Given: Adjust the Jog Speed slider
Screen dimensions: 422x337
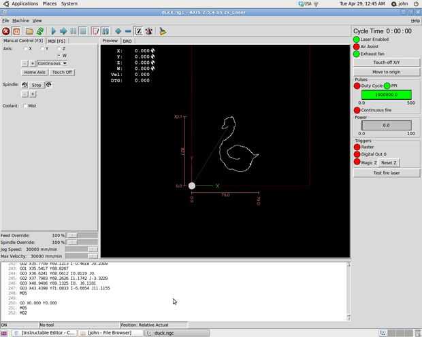Looking at the screenshot, I should 82,249.
